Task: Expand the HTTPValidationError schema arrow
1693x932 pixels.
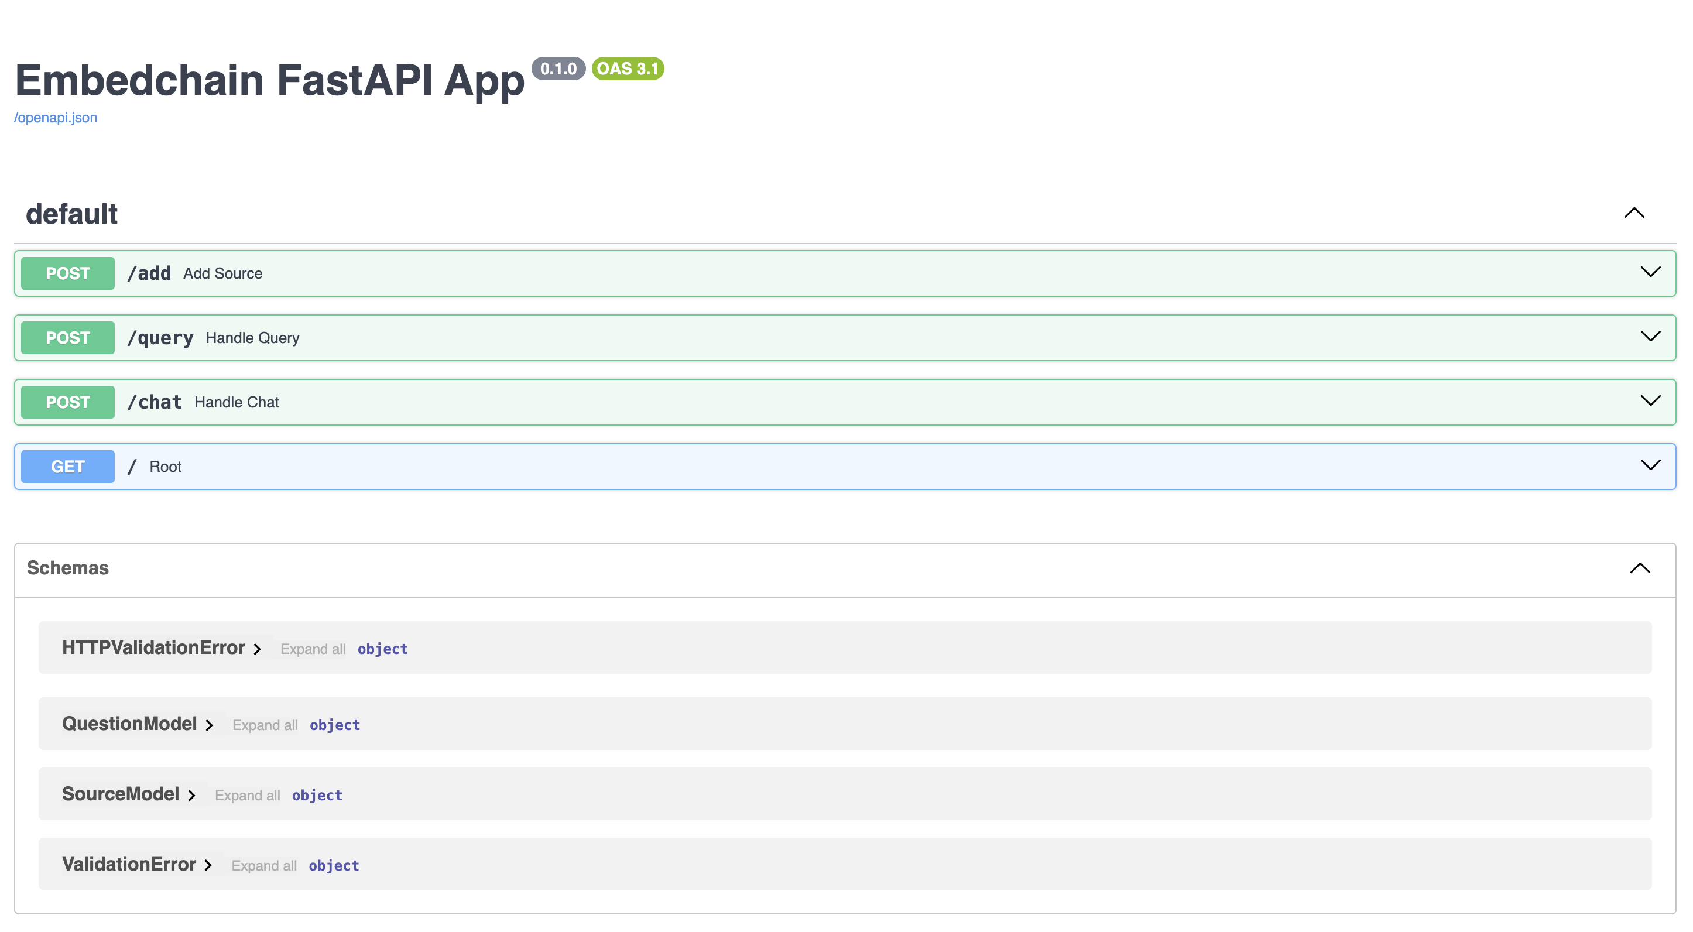Action: 257,649
